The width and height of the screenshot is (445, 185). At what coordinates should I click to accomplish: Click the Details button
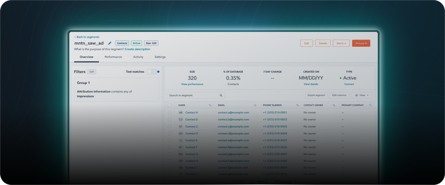click(x=323, y=43)
